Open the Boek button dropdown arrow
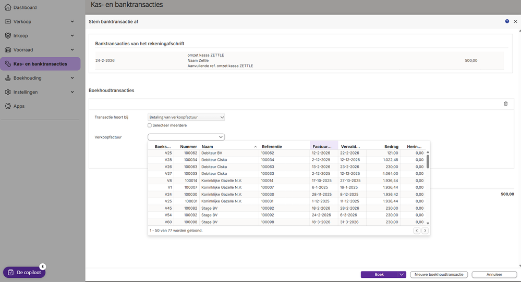 pyautogui.click(x=402, y=274)
